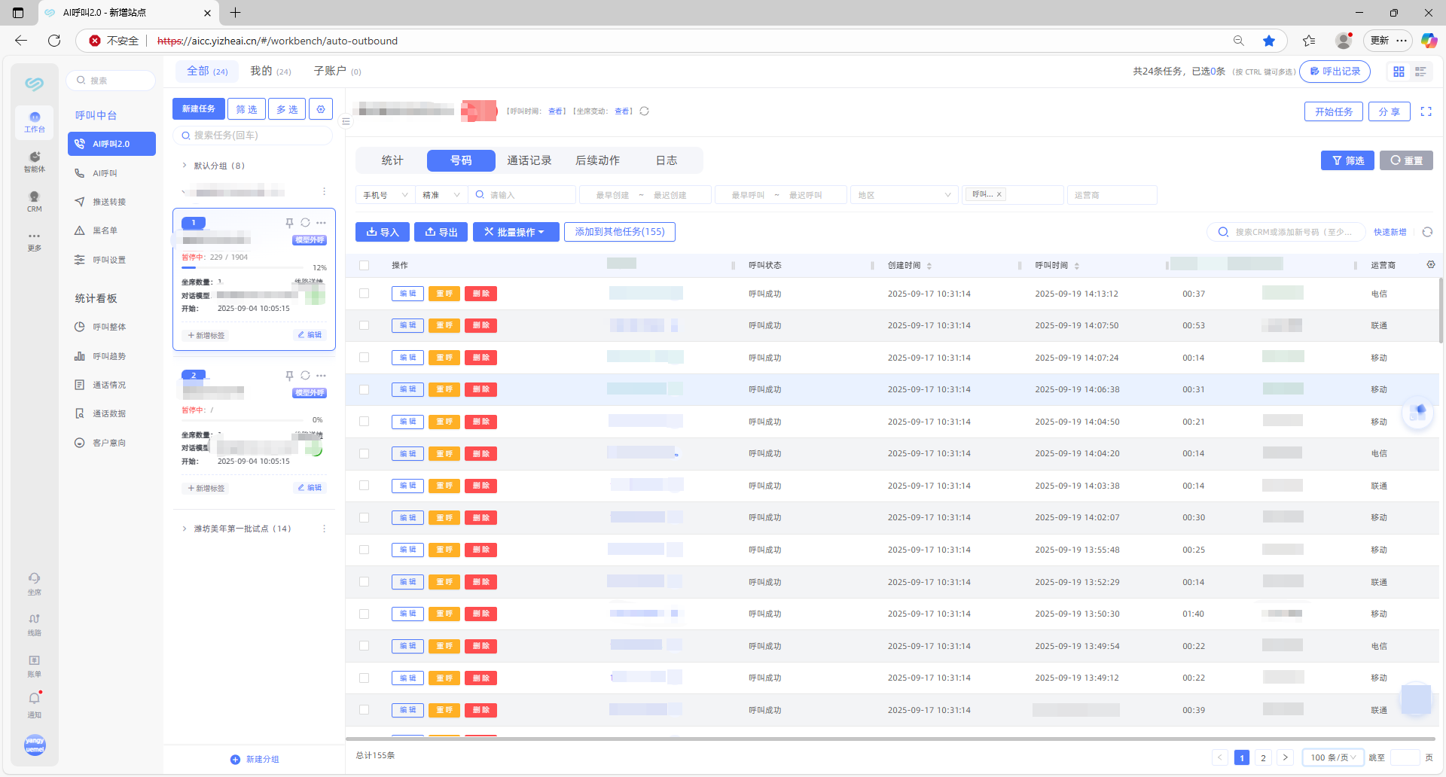This screenshot has height=777, width=1446.
Task: Pin the first task card
Action: tap(289, 223)
